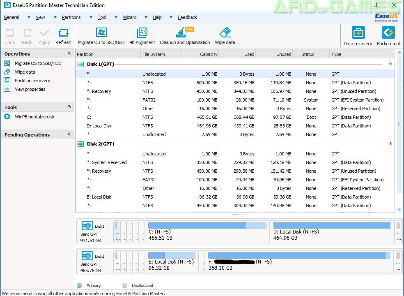The image size is (404, 296).
Task: Click partition list scrollbar down arrow
Action: tap(399, 210)
